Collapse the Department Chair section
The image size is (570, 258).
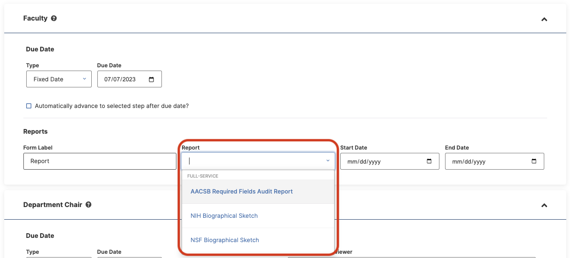point(544,205)
